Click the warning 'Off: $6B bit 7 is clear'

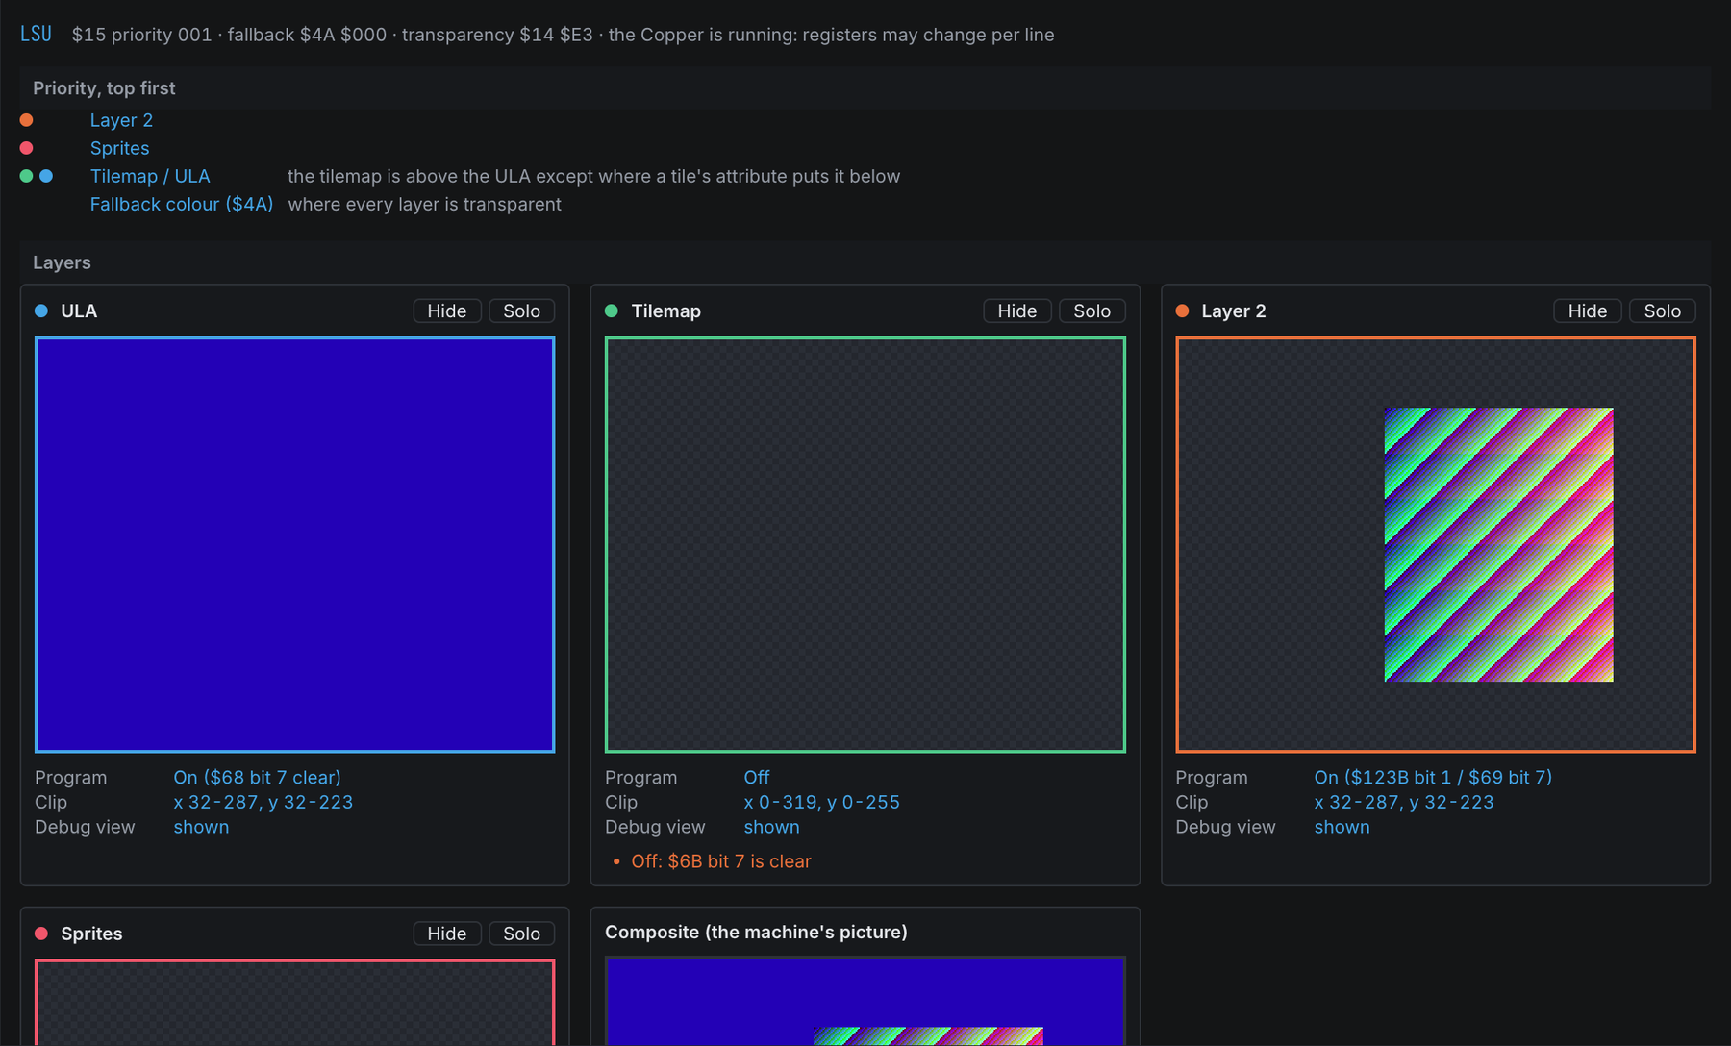pyautogui.click(x=721, y=861)
